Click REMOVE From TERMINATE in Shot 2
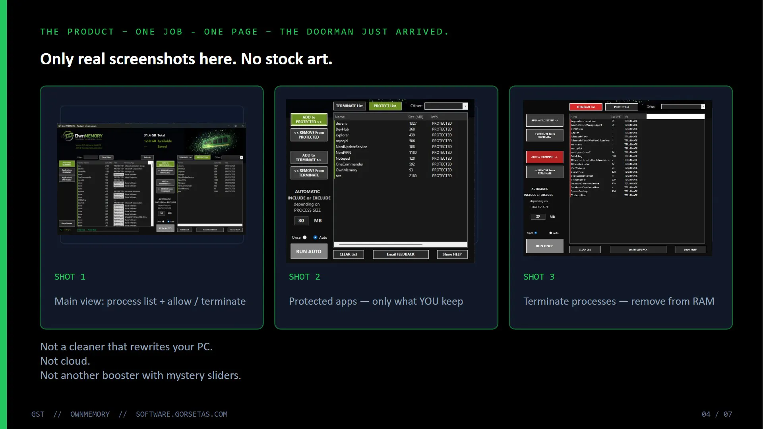This screenshot has height=429, width=763. coord(309,173)
